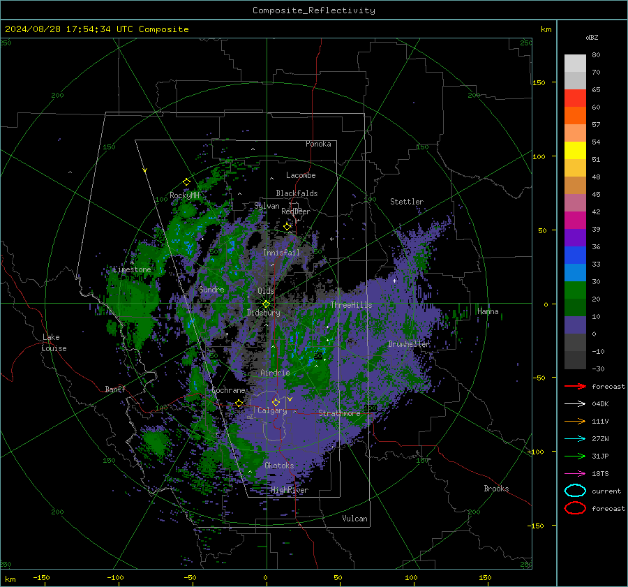Click the -150 value on bottom km axis
The image size is (628, 587).
click(41, 577)
